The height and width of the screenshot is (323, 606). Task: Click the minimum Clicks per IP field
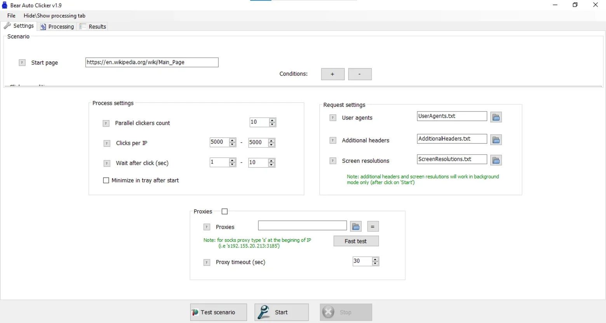click(x=219, y=142)
